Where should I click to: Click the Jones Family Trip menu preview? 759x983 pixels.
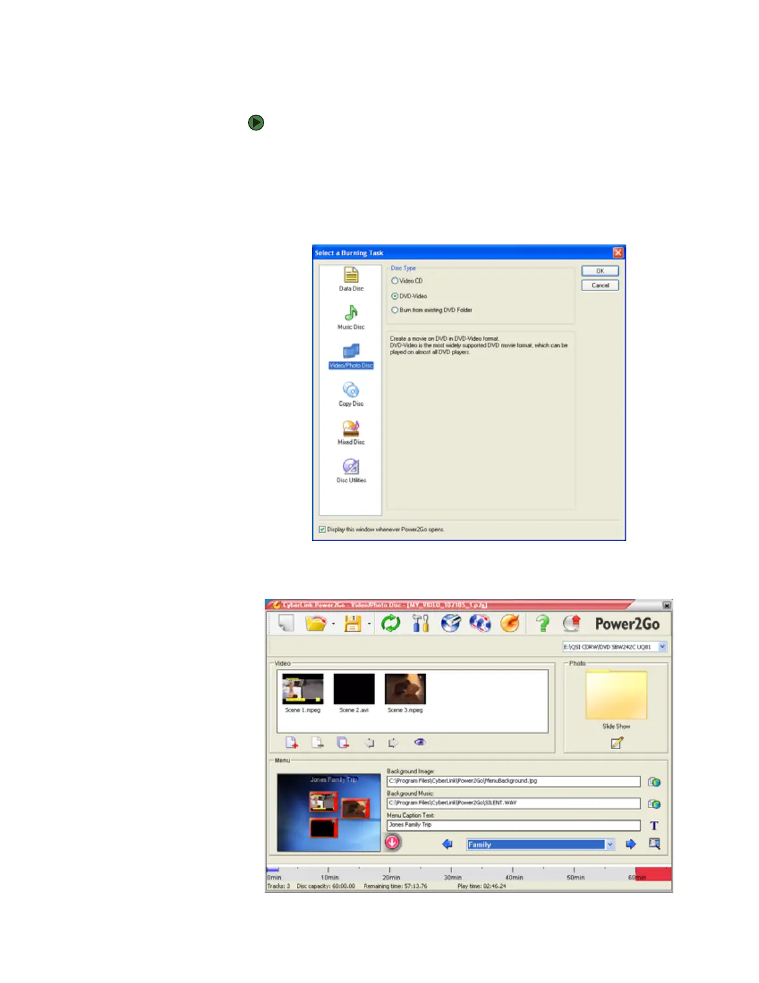click(329, 812)
